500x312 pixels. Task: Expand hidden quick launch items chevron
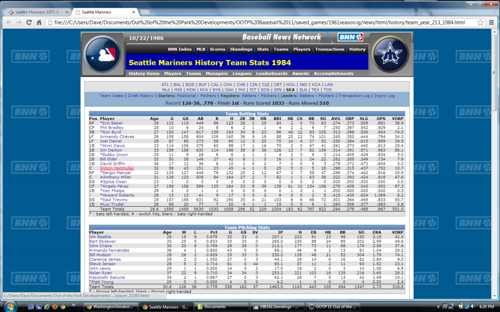[x=73, y=305]
